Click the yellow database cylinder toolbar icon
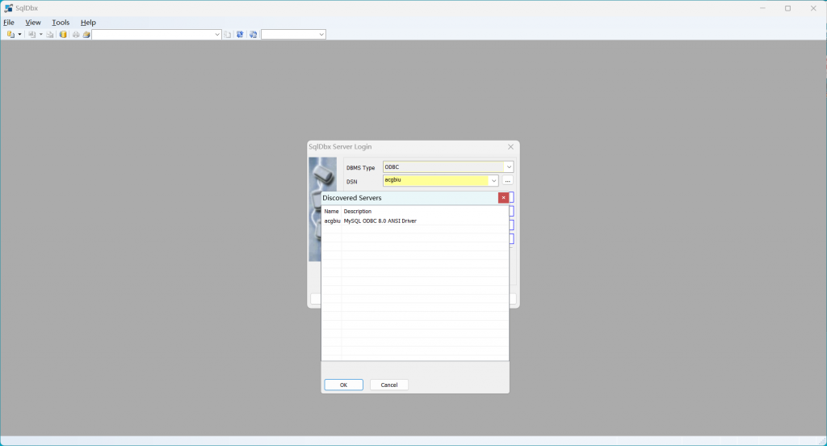The width and height of the screenshot is (827, 446). point(63,34)
